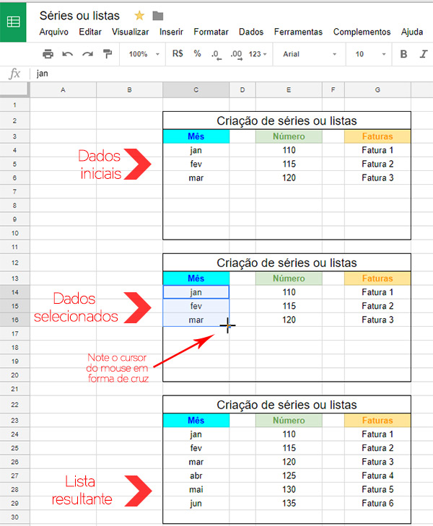Viewport: 433px width, 526px height.
Task: Select the Paint format tool
Action: (108, 53)
